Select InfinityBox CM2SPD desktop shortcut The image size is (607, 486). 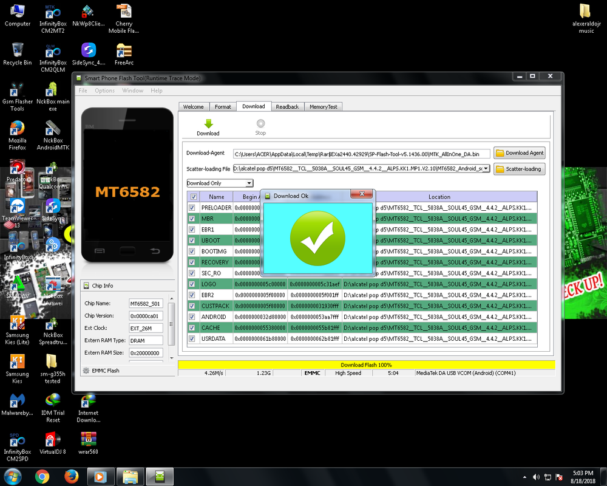click(x=18, y=447)
